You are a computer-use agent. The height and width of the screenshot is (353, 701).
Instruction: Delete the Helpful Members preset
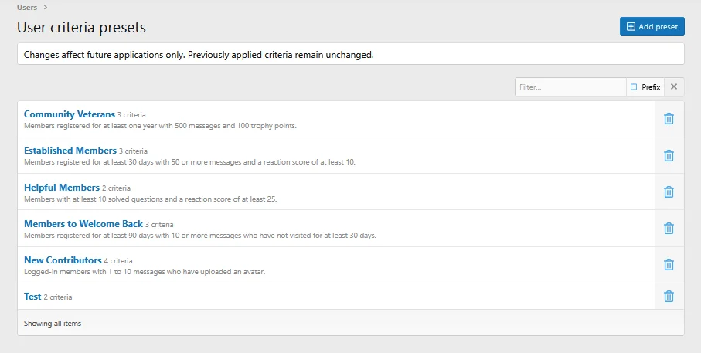click(669, 192)
